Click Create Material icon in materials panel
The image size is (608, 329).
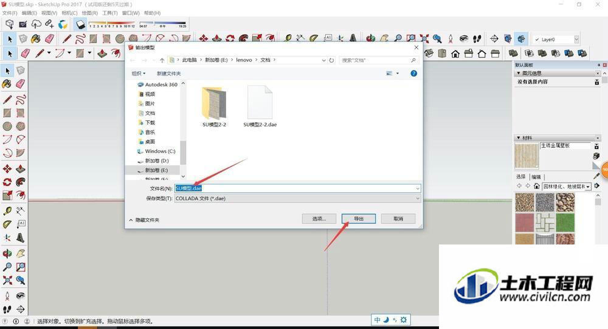[596, 156]
